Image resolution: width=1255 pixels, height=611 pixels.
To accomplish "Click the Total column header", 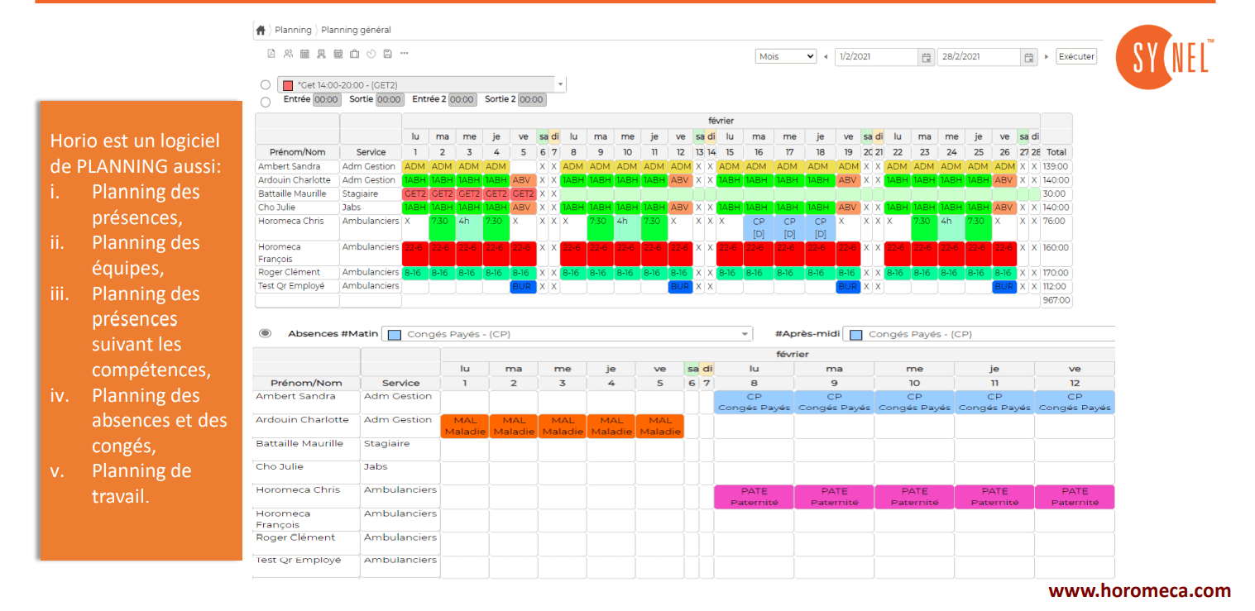I will (1056, 152).
